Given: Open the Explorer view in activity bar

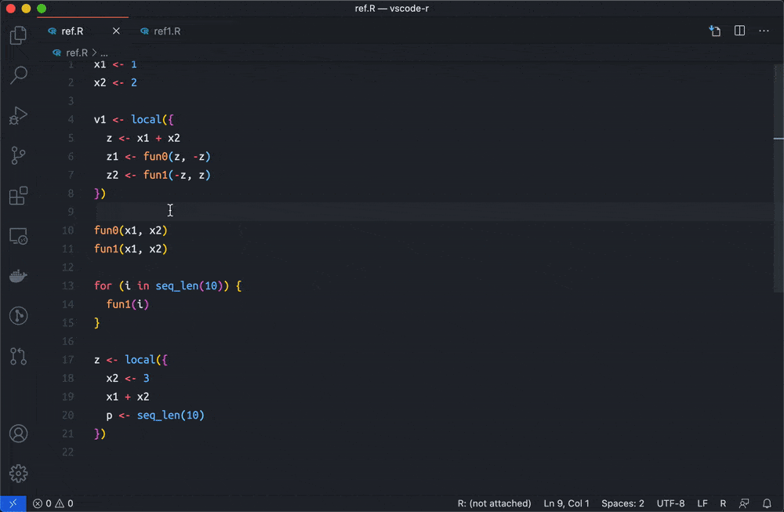Looking at the screenshot, I should [19, 35].
